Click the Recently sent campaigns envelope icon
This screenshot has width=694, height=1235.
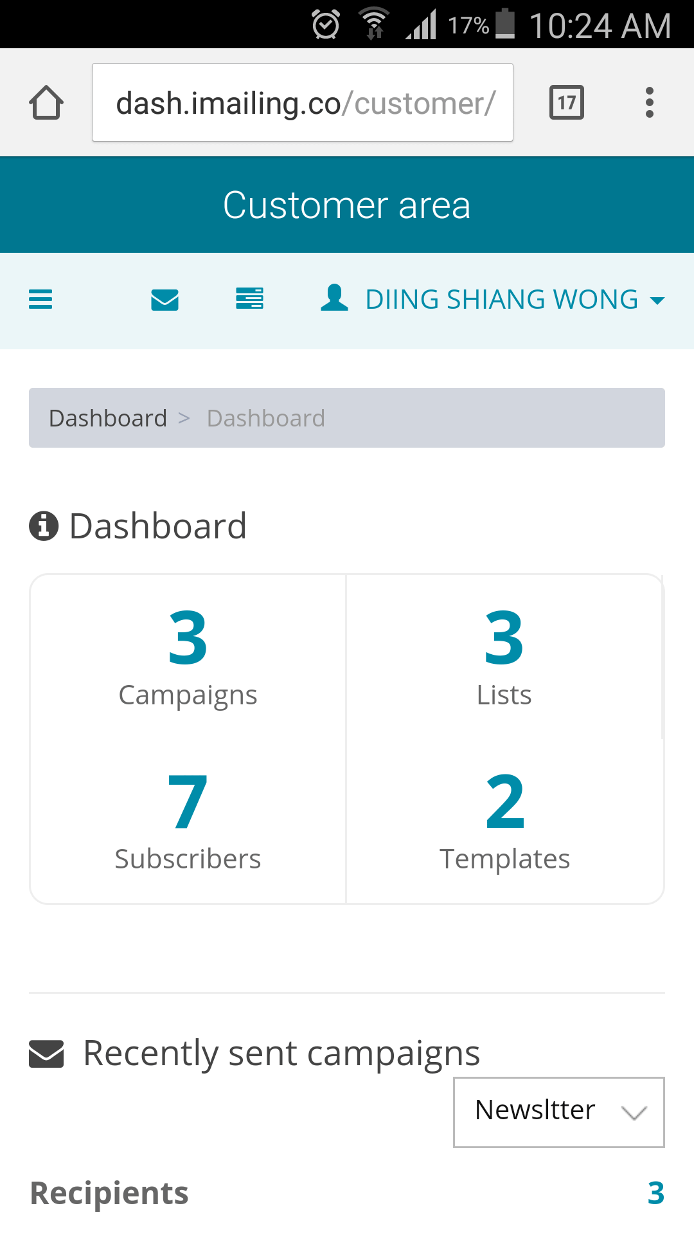pos(46,1054)
